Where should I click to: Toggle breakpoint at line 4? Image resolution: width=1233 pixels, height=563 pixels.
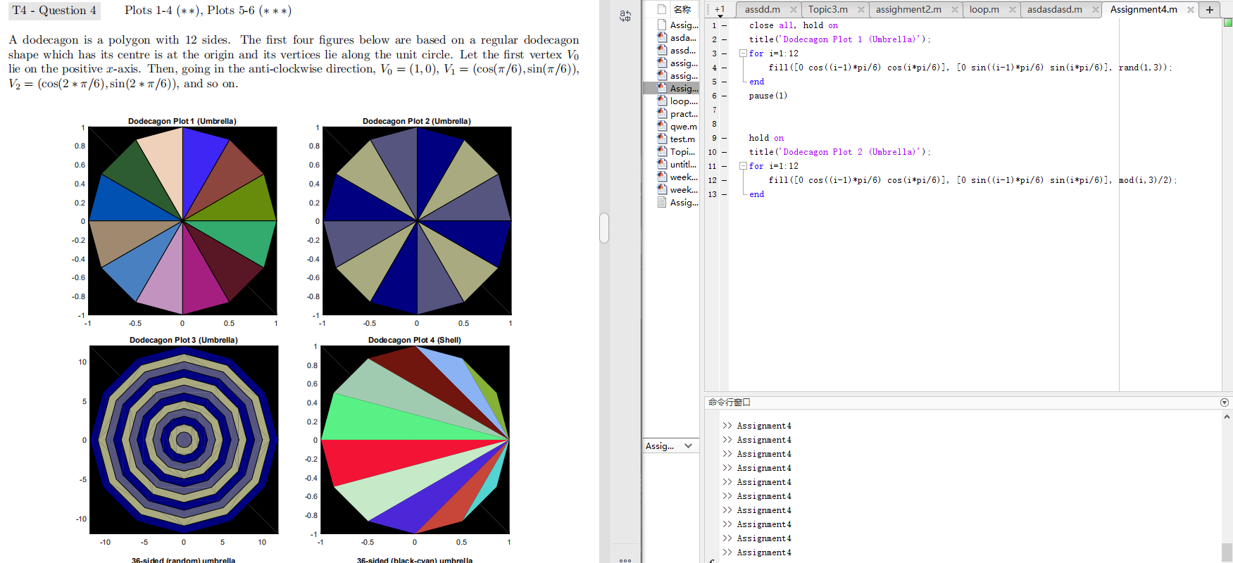[x=724, y=68]
